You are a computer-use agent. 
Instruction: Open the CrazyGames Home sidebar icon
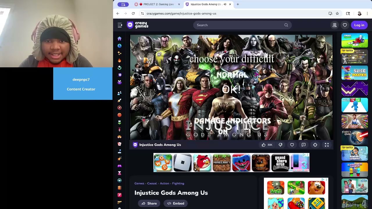click(x=119, y=38)
